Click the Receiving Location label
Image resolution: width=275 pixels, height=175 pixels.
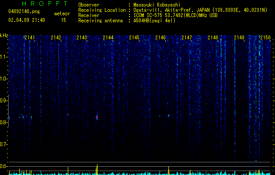pyautogui.click(x=102, y=10)
